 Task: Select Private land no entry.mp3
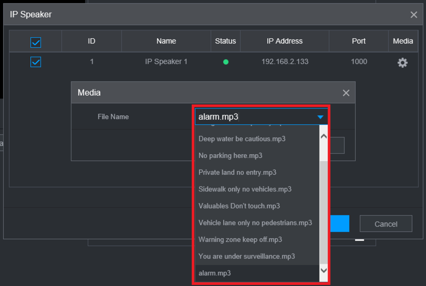[237, 172]
